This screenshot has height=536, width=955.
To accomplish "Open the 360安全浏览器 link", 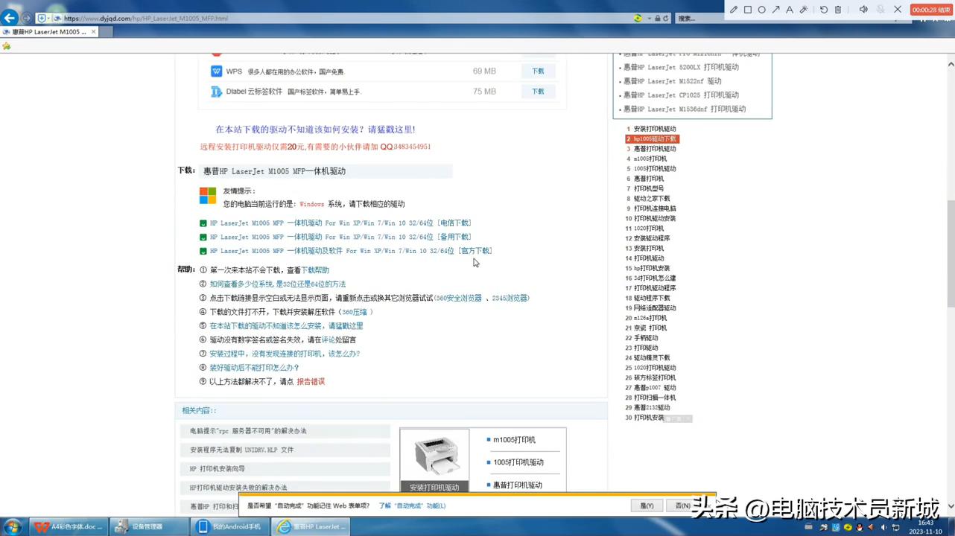I will (x=459, y=298).
